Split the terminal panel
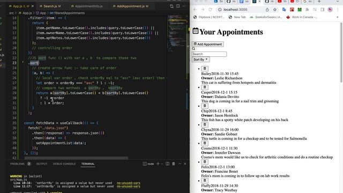The image size is (343, 193). (x=167, y=164)
